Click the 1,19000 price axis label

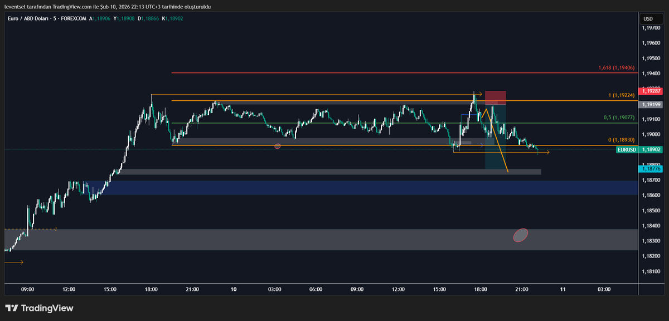click(x=651, y=134)
